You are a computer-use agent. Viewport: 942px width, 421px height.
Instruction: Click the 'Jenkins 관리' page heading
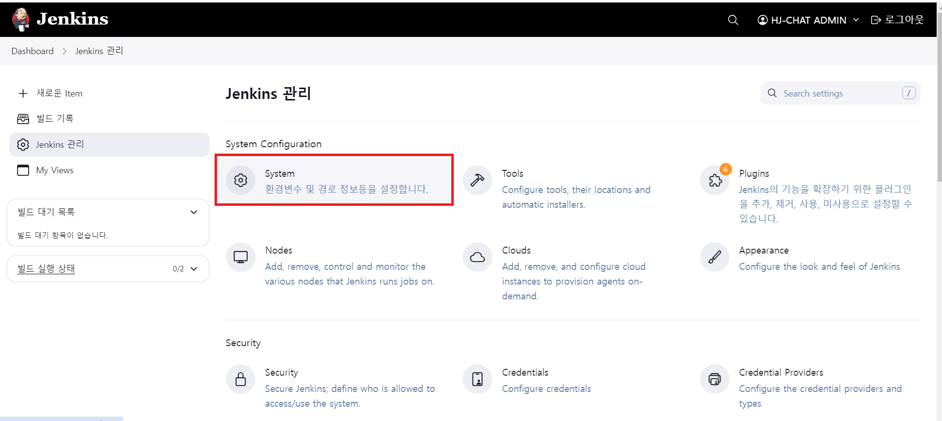268,93
